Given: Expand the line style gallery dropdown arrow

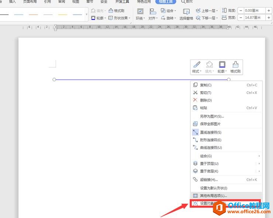Looking at the screenshot, I should pos(87,15).
